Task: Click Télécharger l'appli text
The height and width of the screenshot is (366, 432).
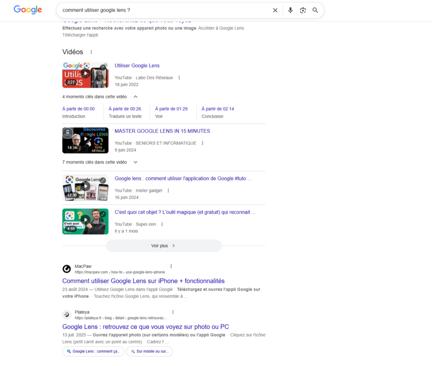Action: (x=80, y=35)
